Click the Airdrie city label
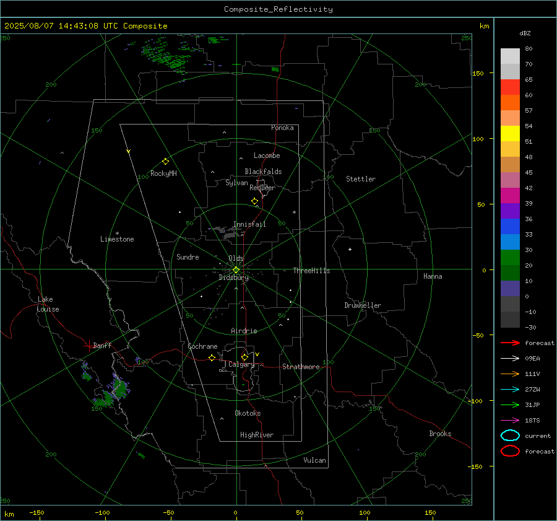 pyautogui.click(x=244, y=331)
